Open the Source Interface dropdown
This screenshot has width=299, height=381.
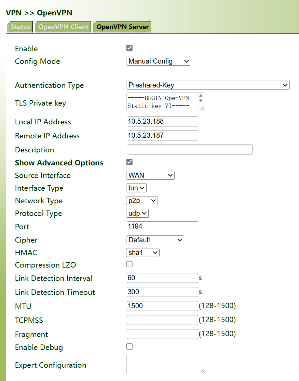150,175
